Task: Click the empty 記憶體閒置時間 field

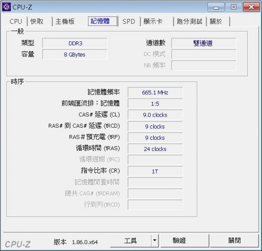Action: (x=155, y=182)
